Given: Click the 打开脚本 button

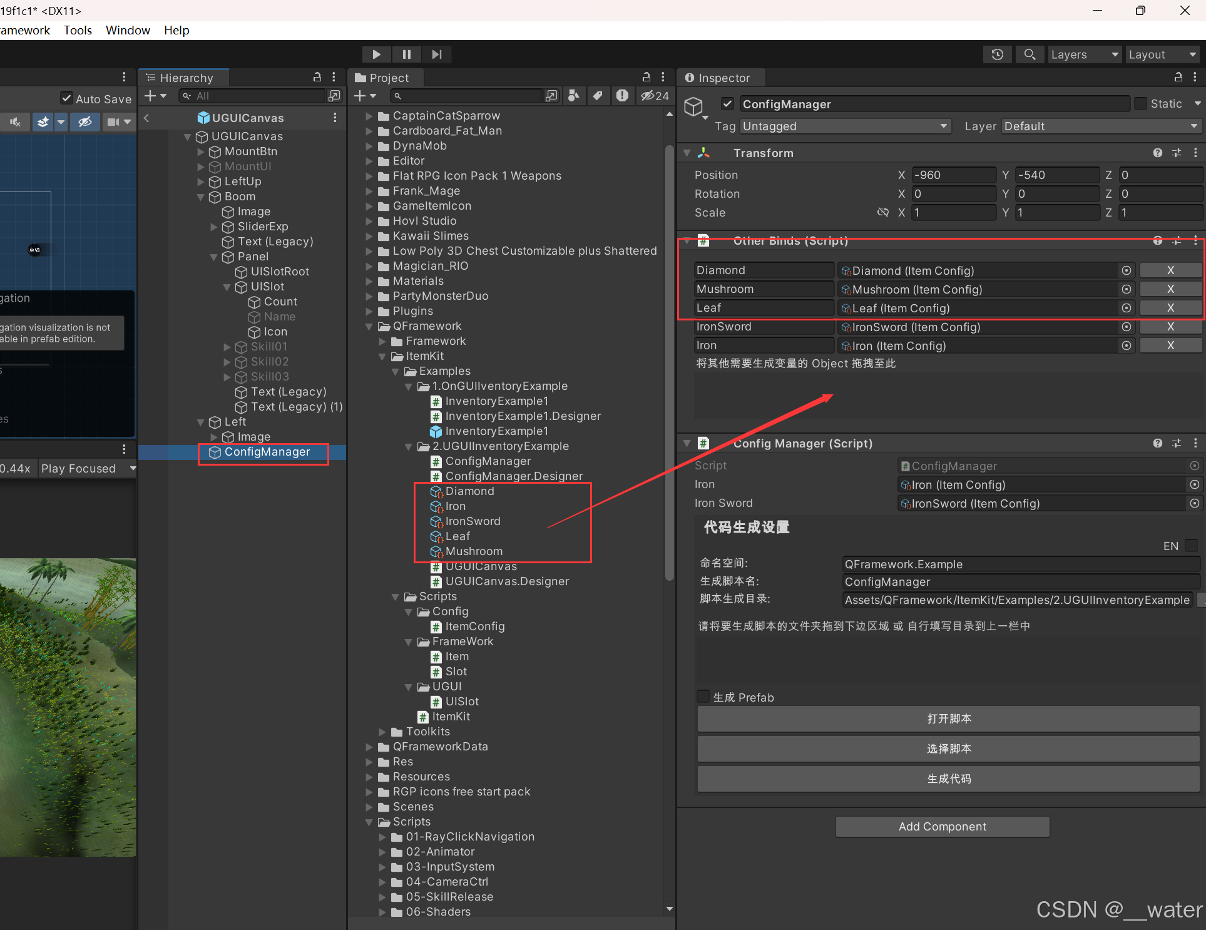Looking at the screenshot, I should click(948, 718).
